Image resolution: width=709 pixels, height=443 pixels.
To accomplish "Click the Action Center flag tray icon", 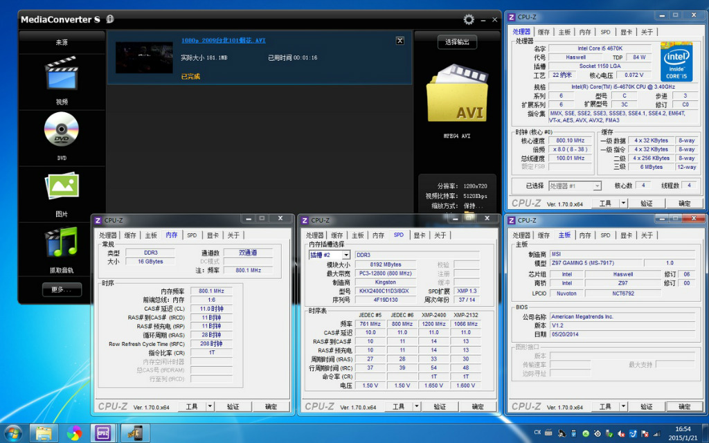I will coord(645,433).
